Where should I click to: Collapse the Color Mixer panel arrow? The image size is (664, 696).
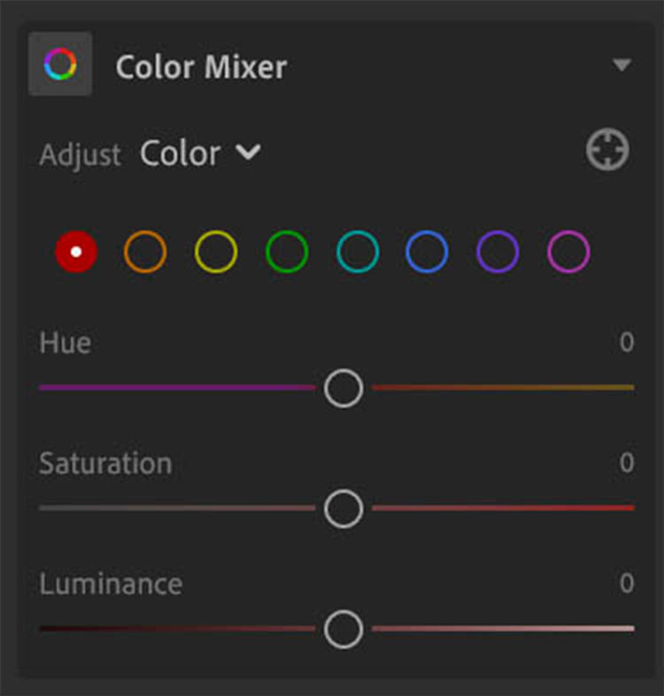coord(622,66)
